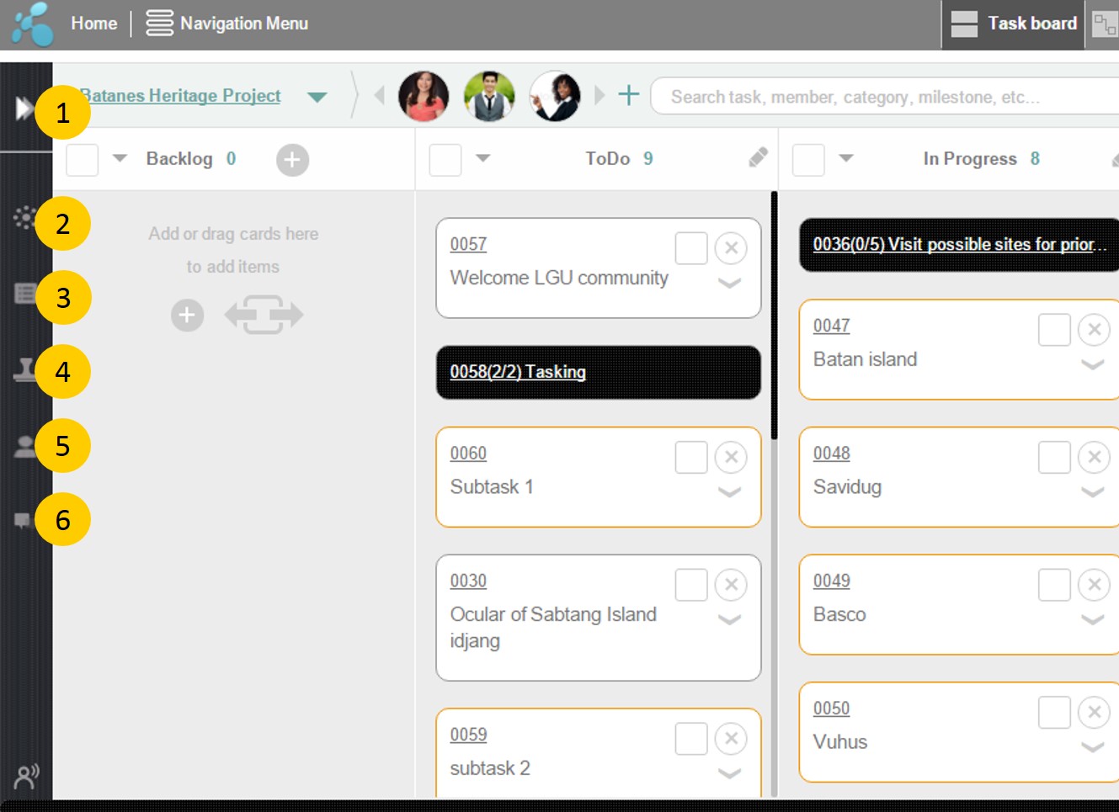
Task: Select the woman in black suit avatar
Action: 555,96
